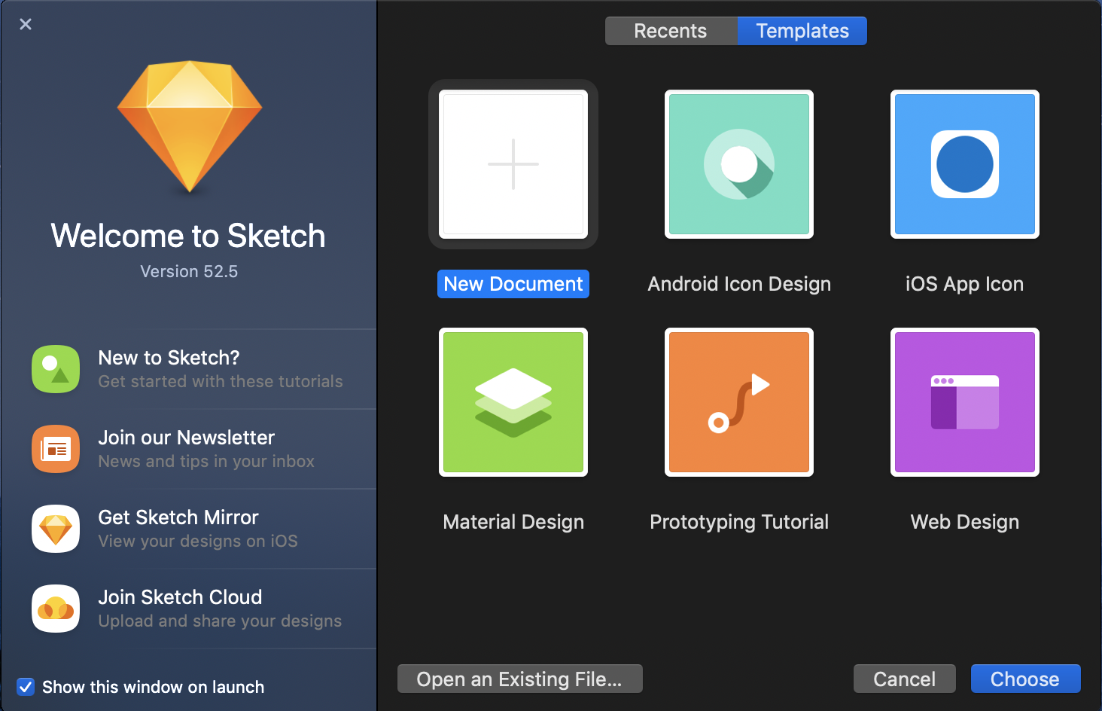Screen dimensions: 1102x711
Task: Click the Material Design label
Action: click(513, 522)
